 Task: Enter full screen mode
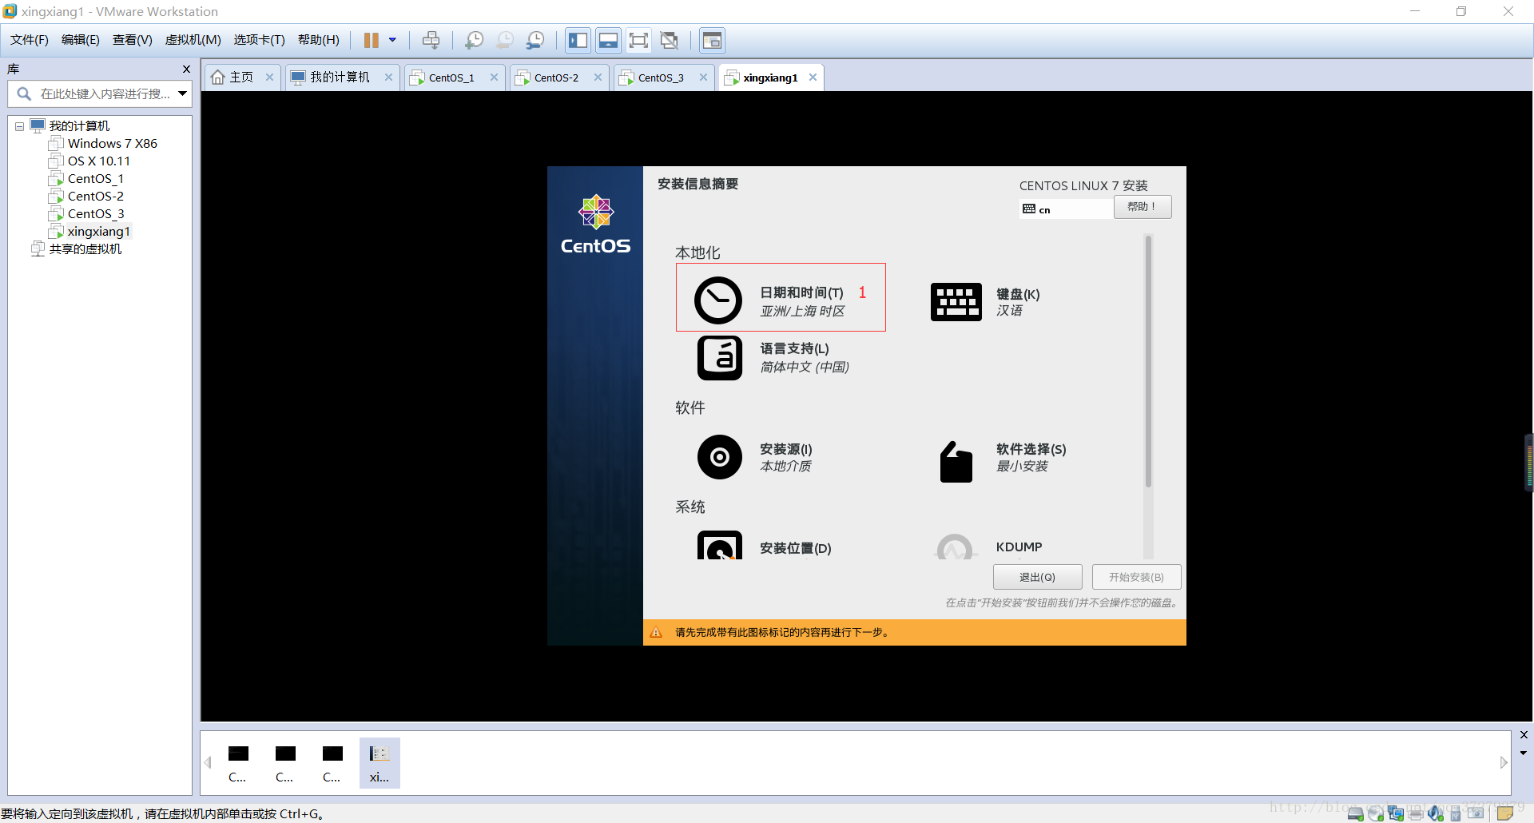click(x=638, y=40)
